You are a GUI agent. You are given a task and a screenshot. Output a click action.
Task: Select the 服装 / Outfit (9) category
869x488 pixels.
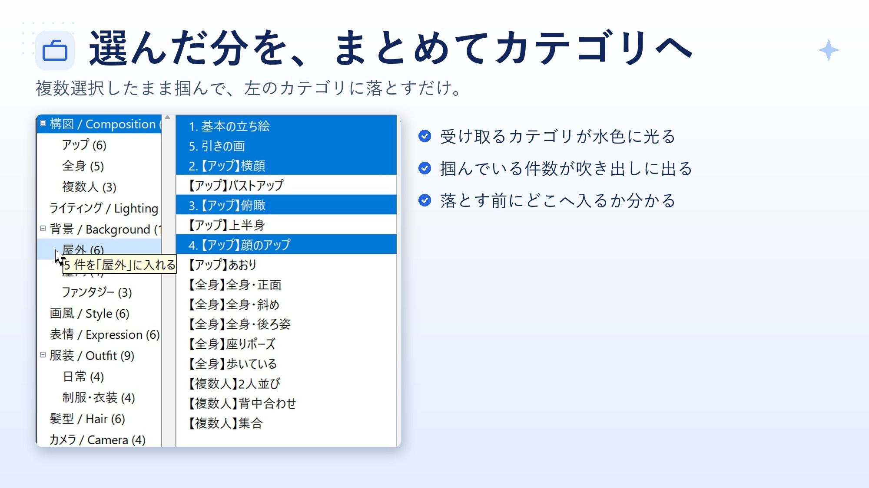point(92,356)
